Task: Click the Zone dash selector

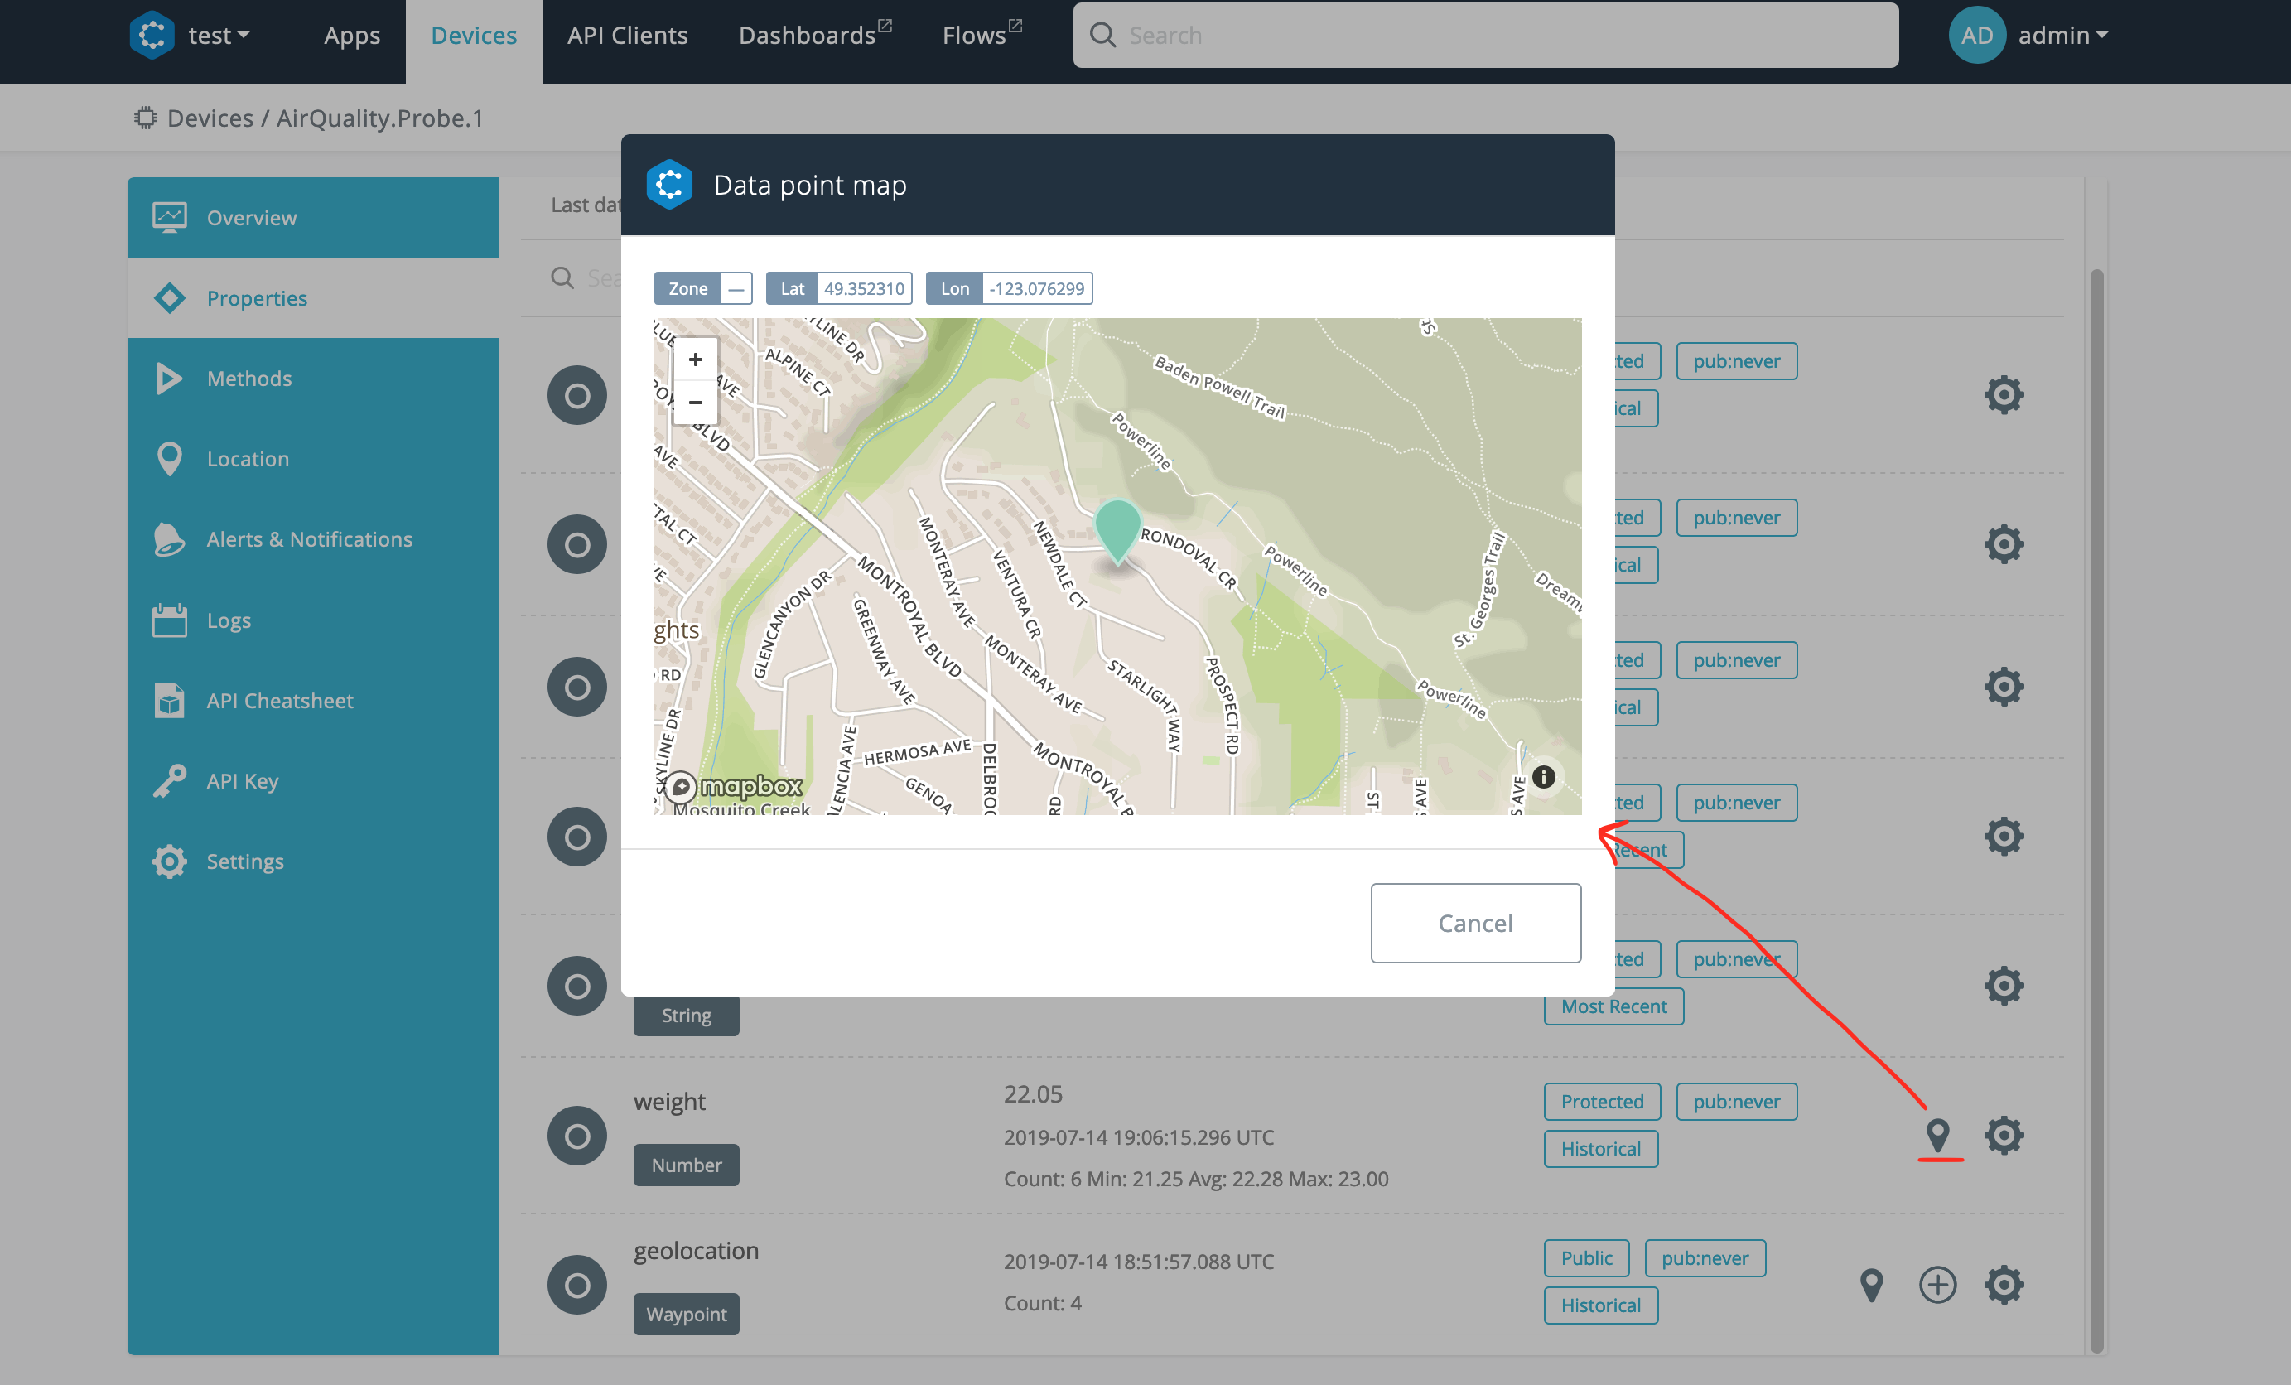Action: 736,288
